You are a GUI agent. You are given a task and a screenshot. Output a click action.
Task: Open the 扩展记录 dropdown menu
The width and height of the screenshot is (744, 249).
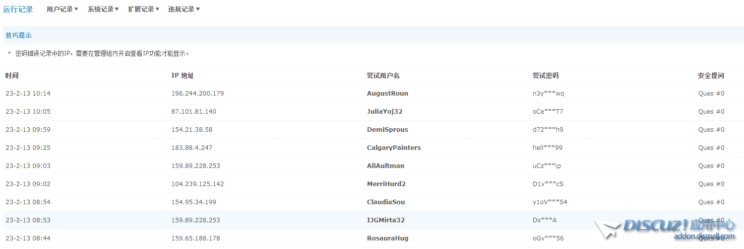click(x=143, y=9)
